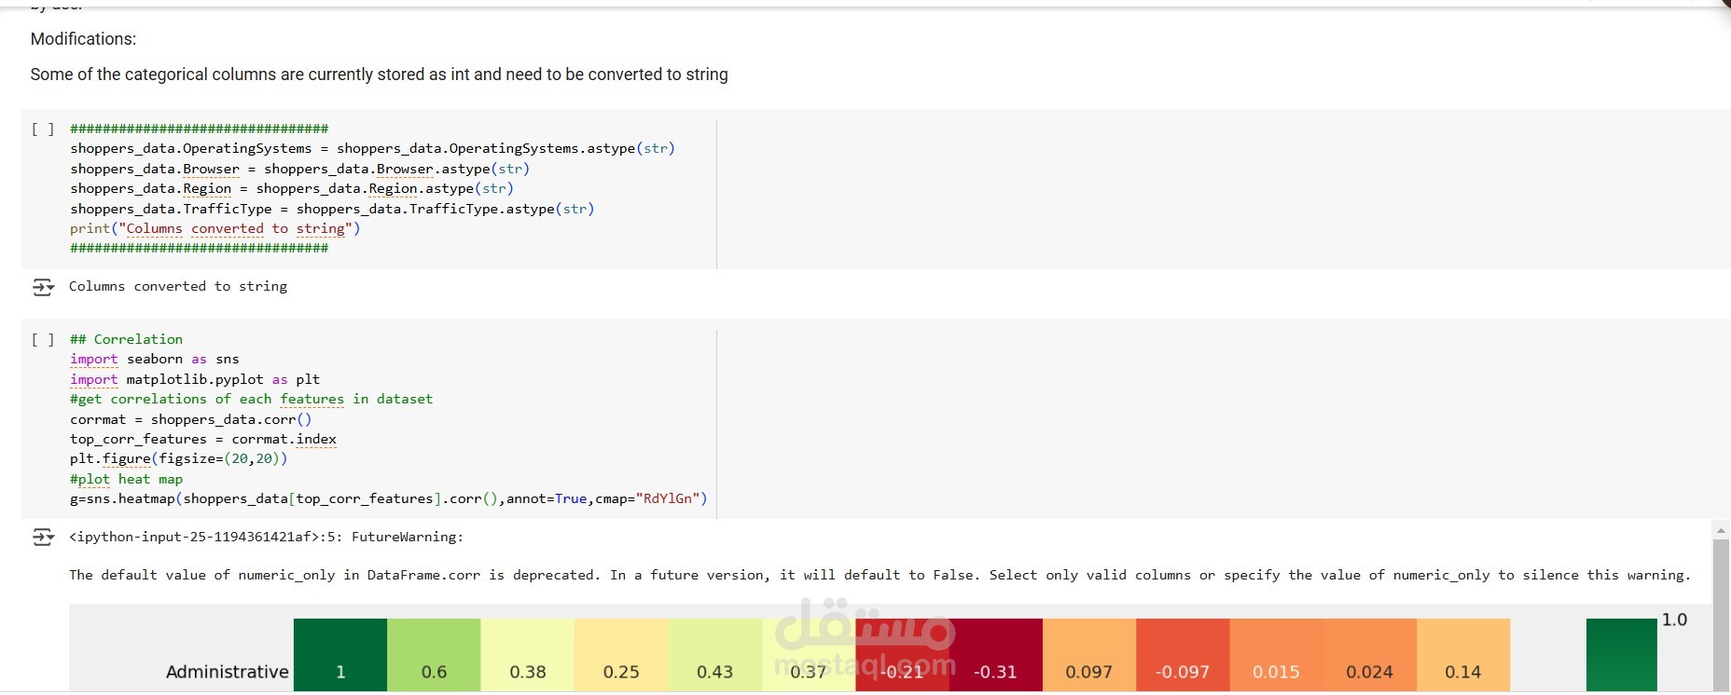Click the heatmap cell showing 0.25
The width and height of the screenshot is (1731, 695).
[621, 656]
